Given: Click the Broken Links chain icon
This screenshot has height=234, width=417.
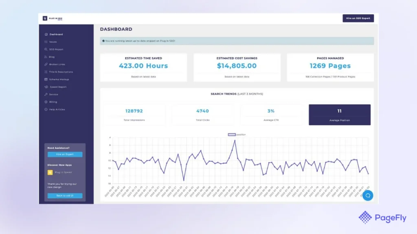Looking at the screenshot, I should [x=46, y=64].
